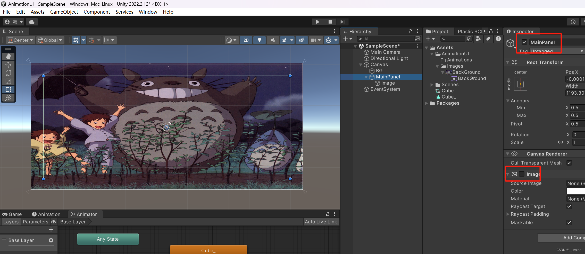
Task: Collapse the MainPanel object in Hierarchy
Action: click(x=366, y=77)
